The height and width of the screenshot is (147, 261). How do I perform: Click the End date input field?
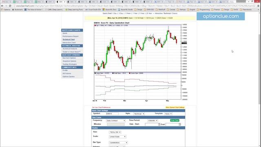pyautogui.click(x=172, y=124)
